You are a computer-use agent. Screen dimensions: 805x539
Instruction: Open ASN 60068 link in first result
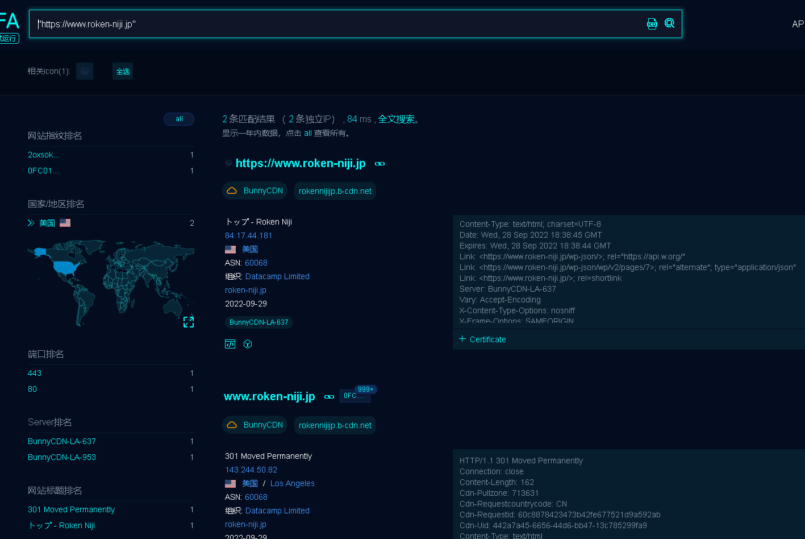pyautogui.click(x=256, y=263)
